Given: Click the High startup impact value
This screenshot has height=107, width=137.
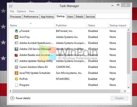Looking at the screenshot, I should point(112,79).
